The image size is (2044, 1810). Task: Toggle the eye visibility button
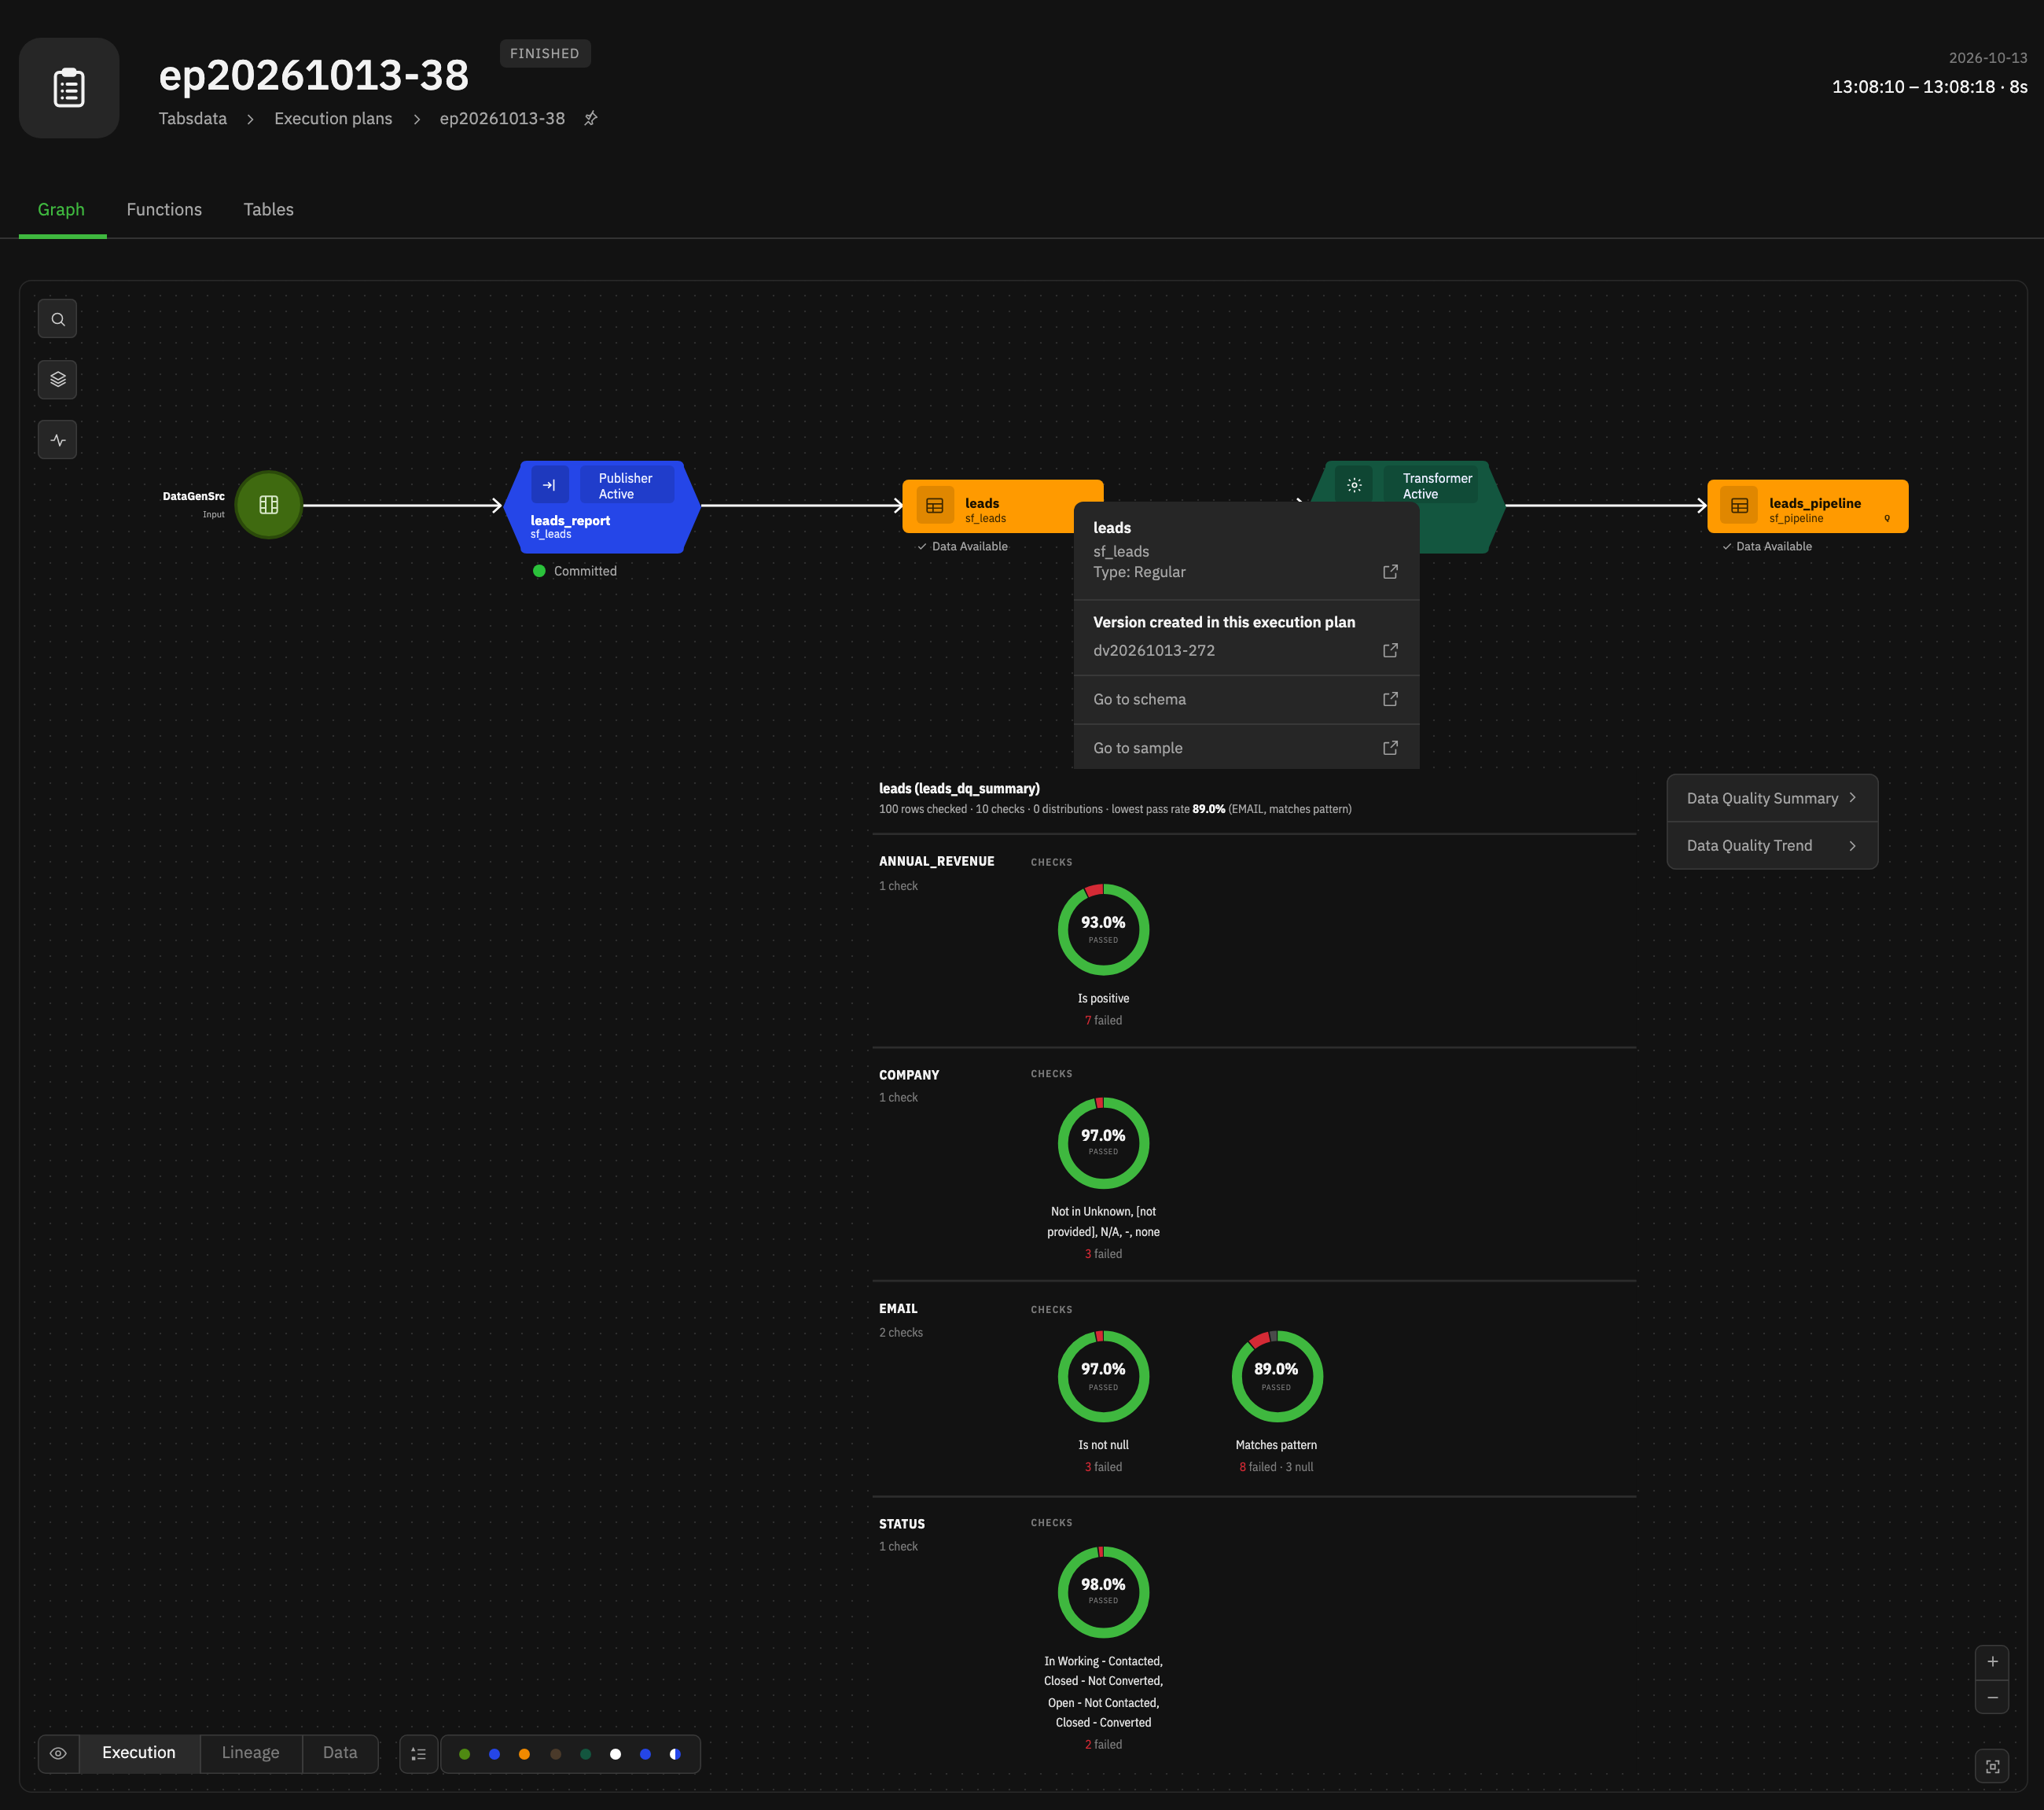(x=58, y=1754)
